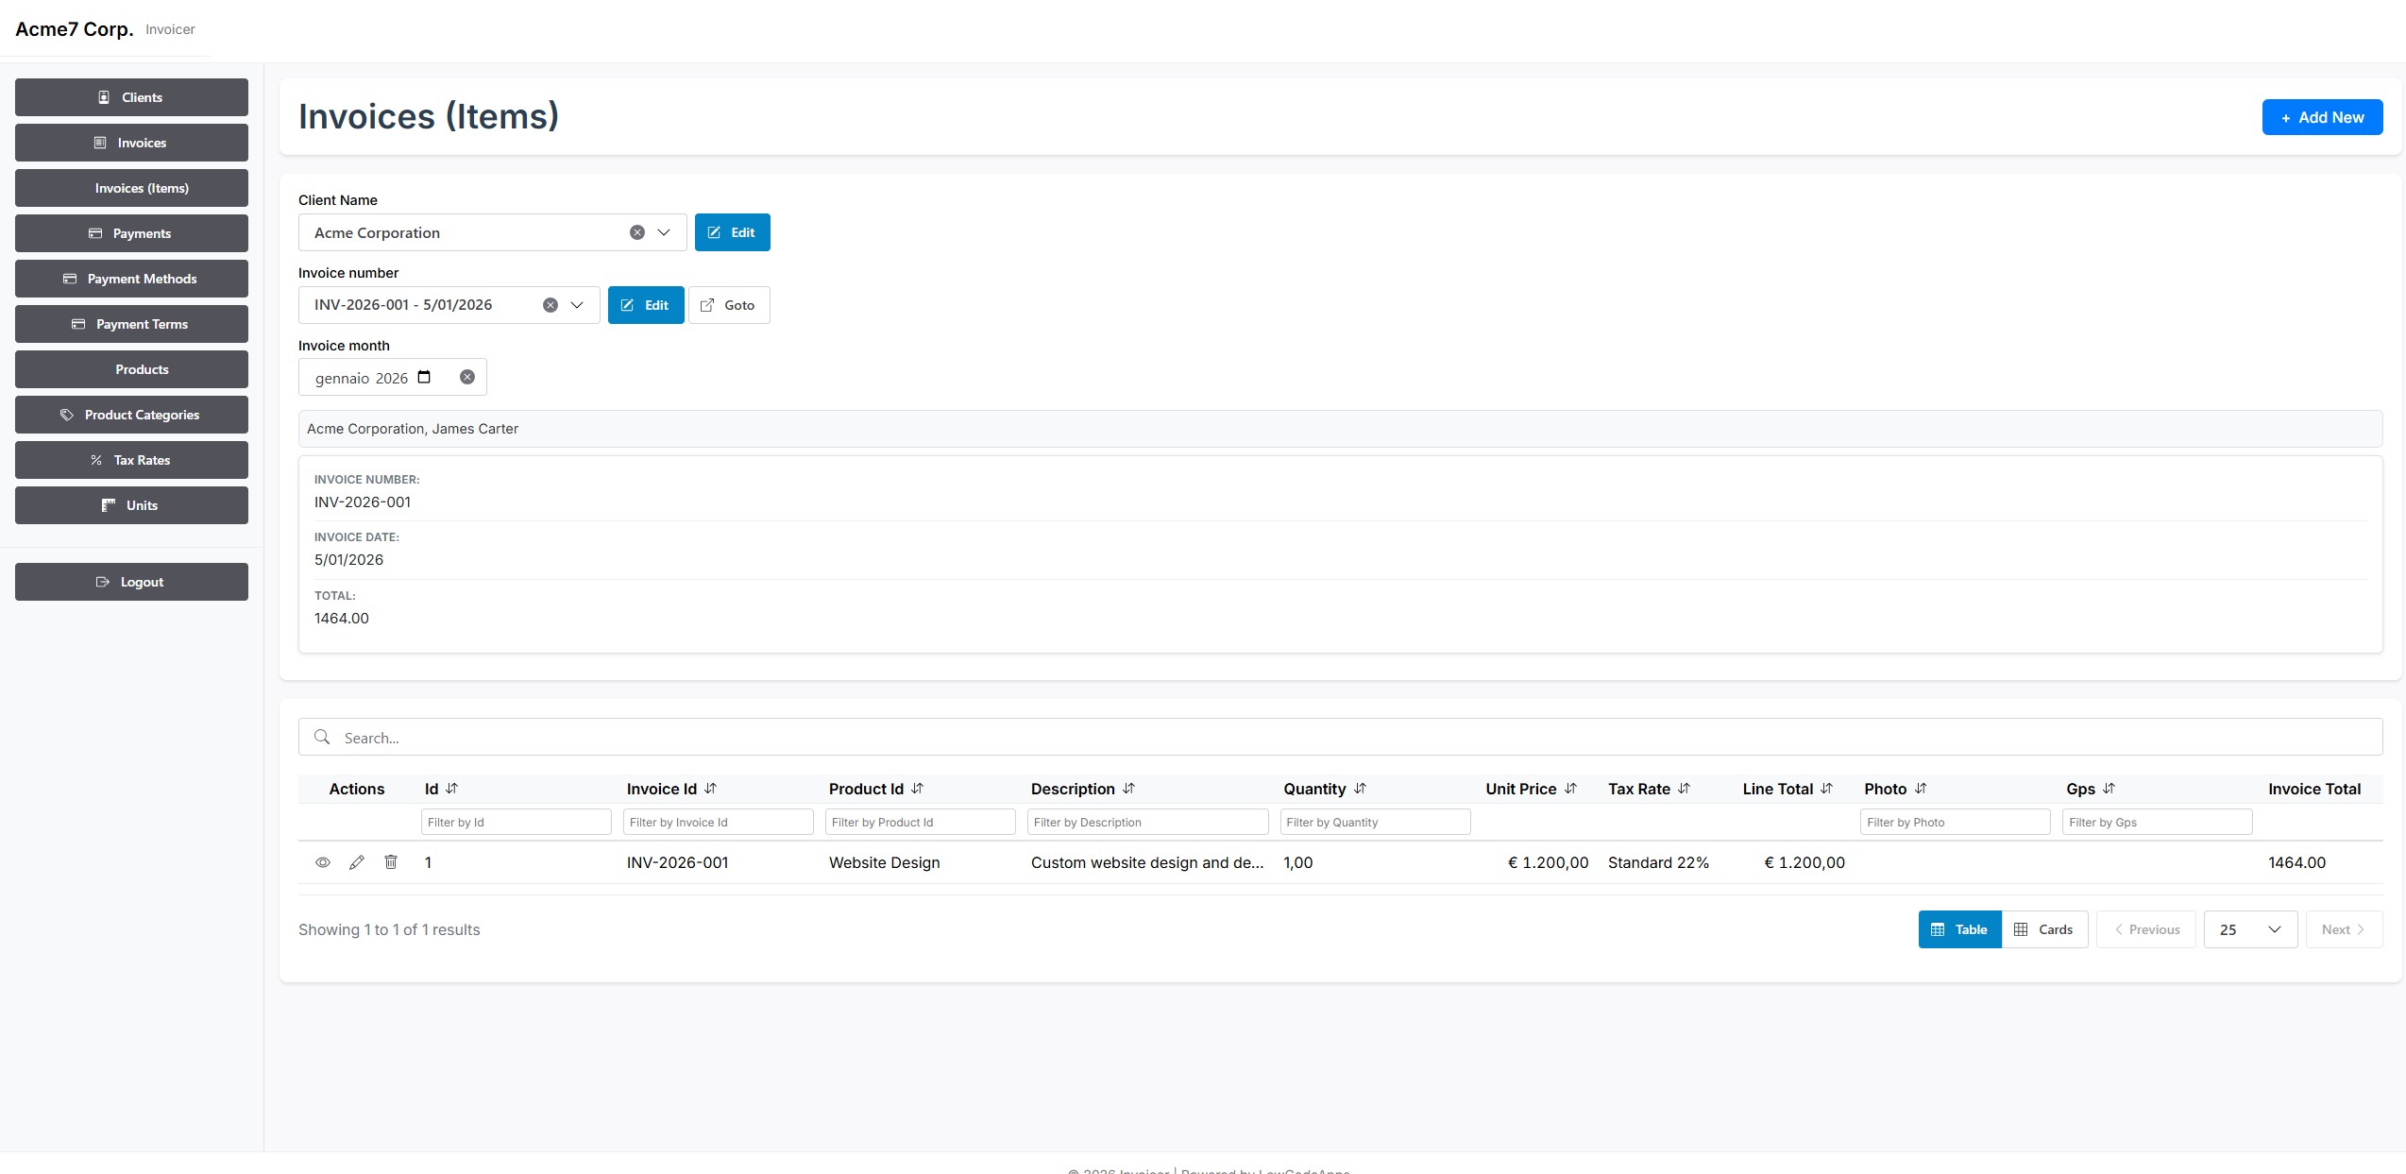Click the Standard 22% cell

(x=1658, y=862)
